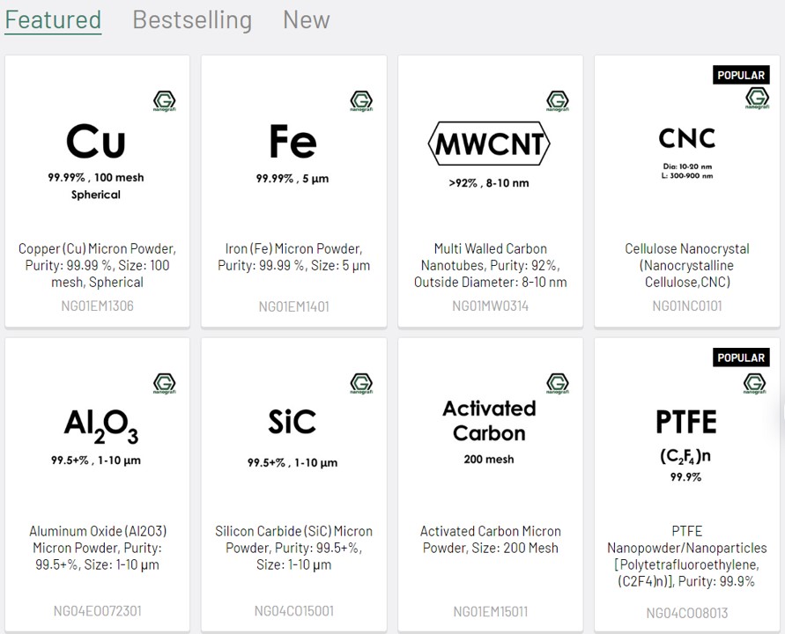Select the Featured tab
Viewport: 785px width, 634px height.
point(53,19)
